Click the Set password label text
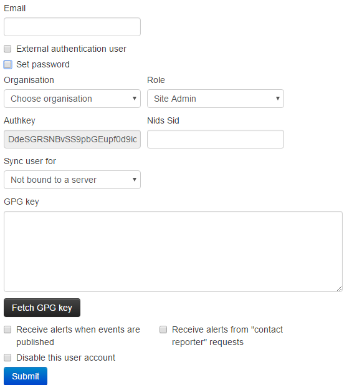Image resolution: width=357 pixels, height=385 pixels. coord(43,64)
